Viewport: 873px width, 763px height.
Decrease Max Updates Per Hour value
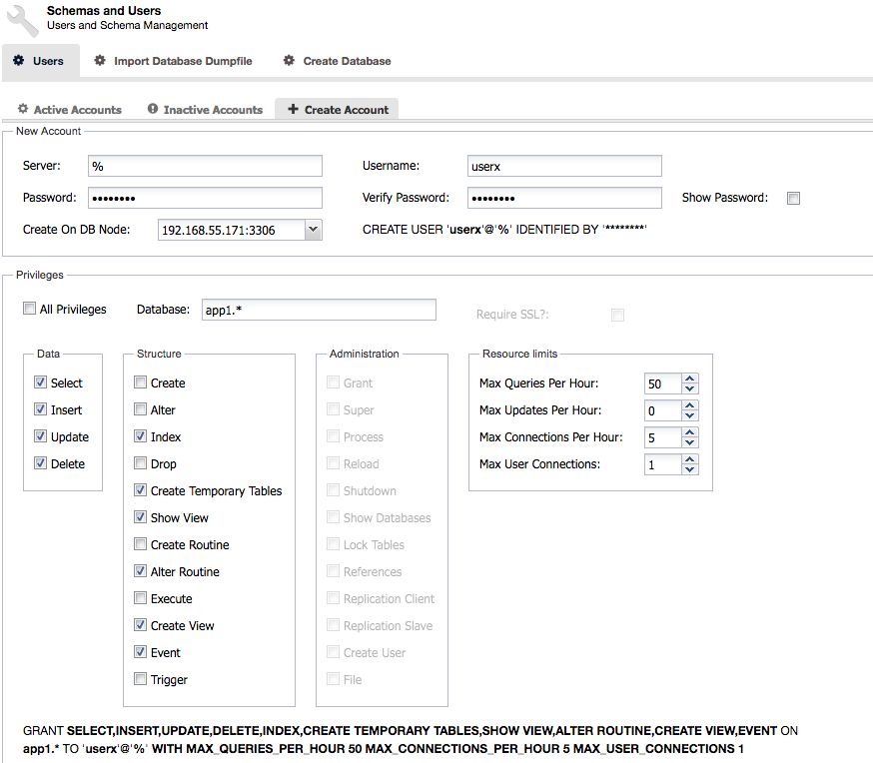coord(690,415)
